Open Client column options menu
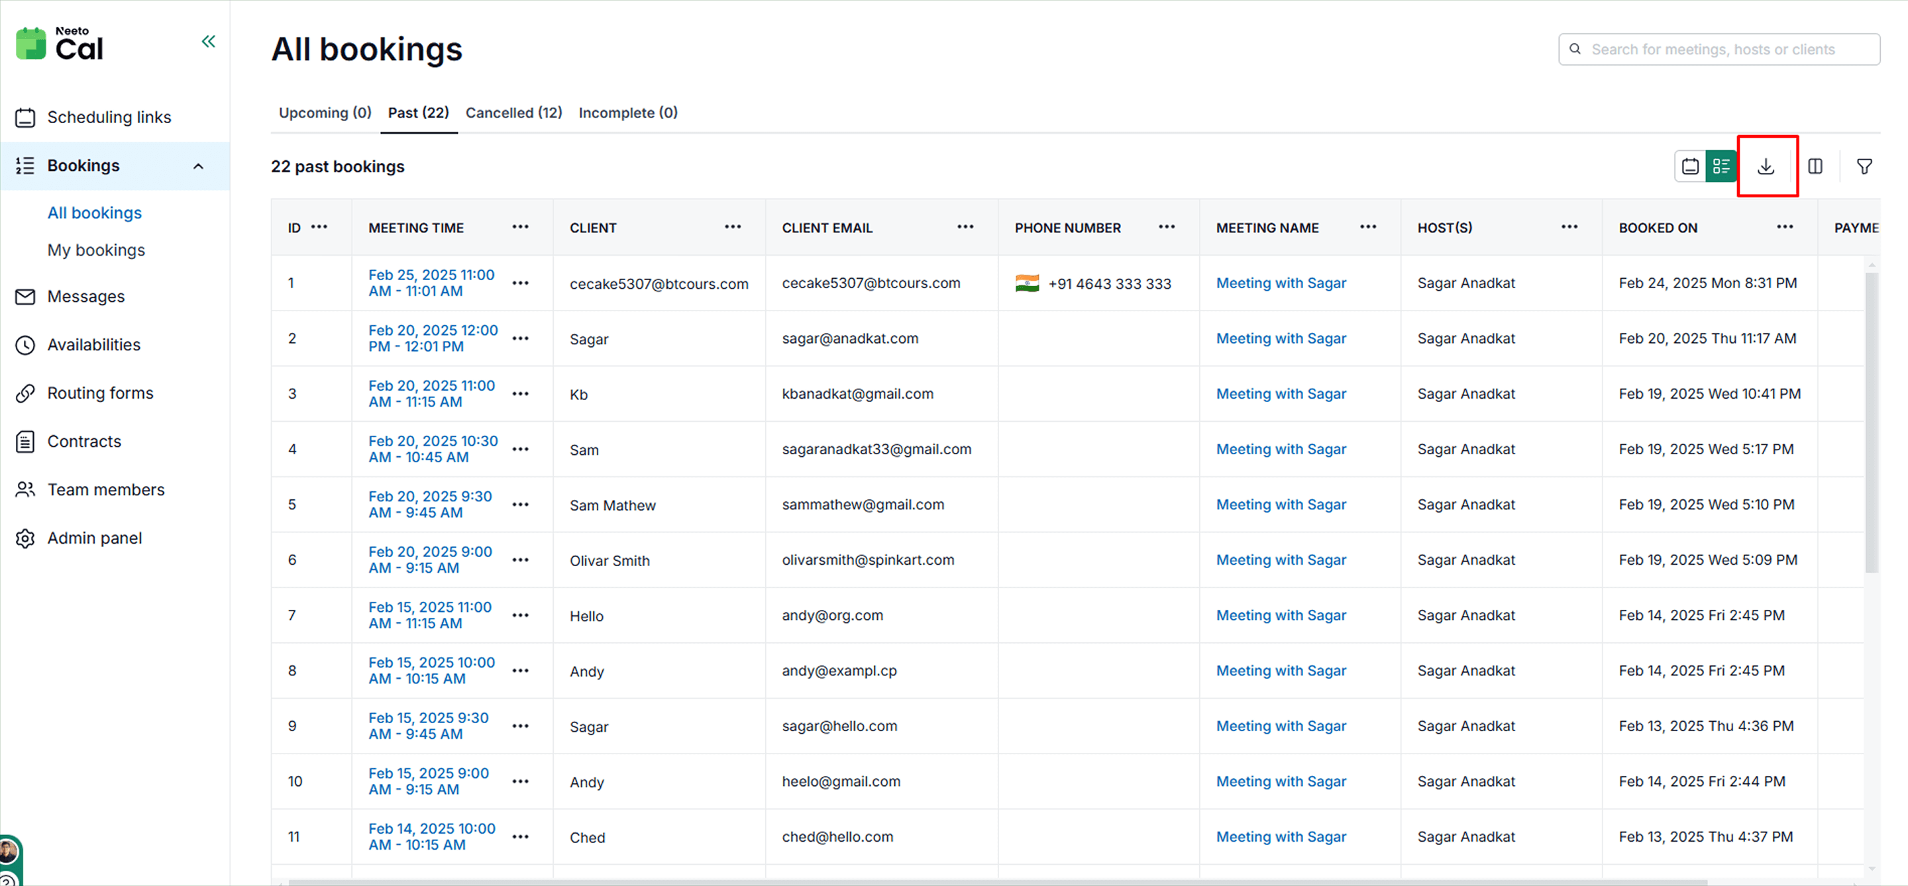The height and width of the screenshot is (886, 1908). pyautogui.click(x=733, y=227)
